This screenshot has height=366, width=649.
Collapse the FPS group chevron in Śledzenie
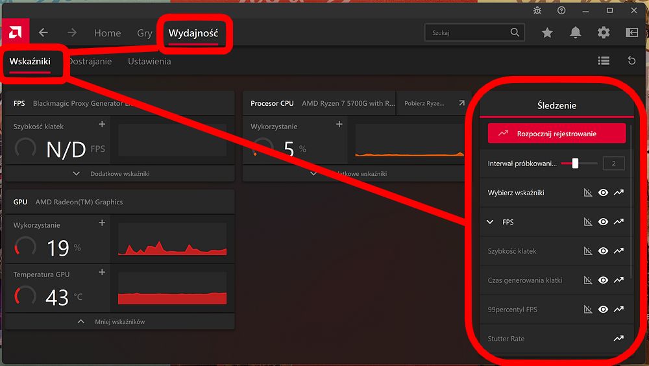click(x=490, y=222)
